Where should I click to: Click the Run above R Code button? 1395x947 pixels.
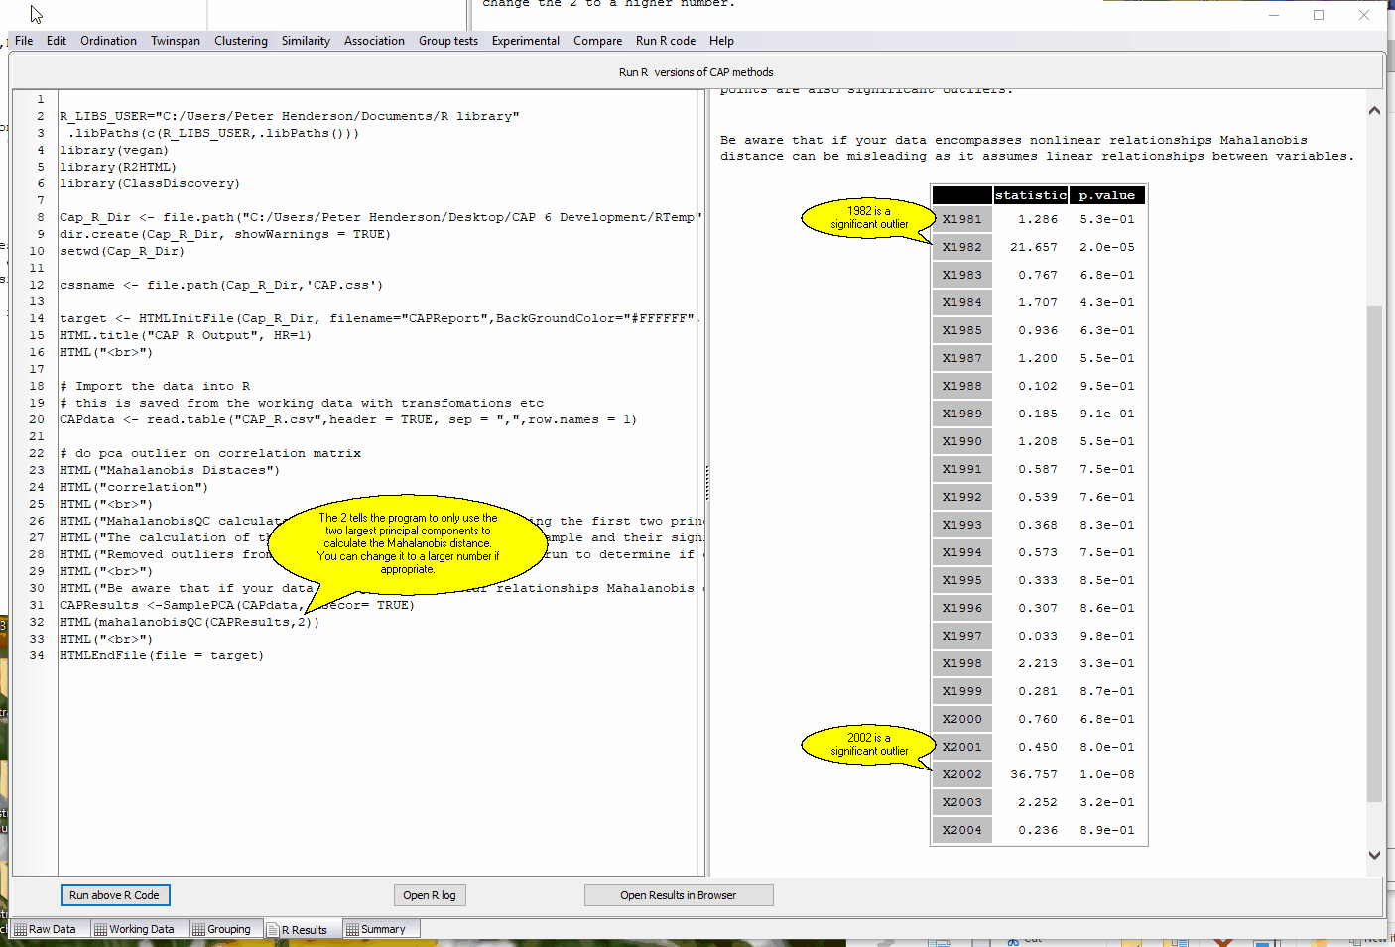click(x=115, y=895)
